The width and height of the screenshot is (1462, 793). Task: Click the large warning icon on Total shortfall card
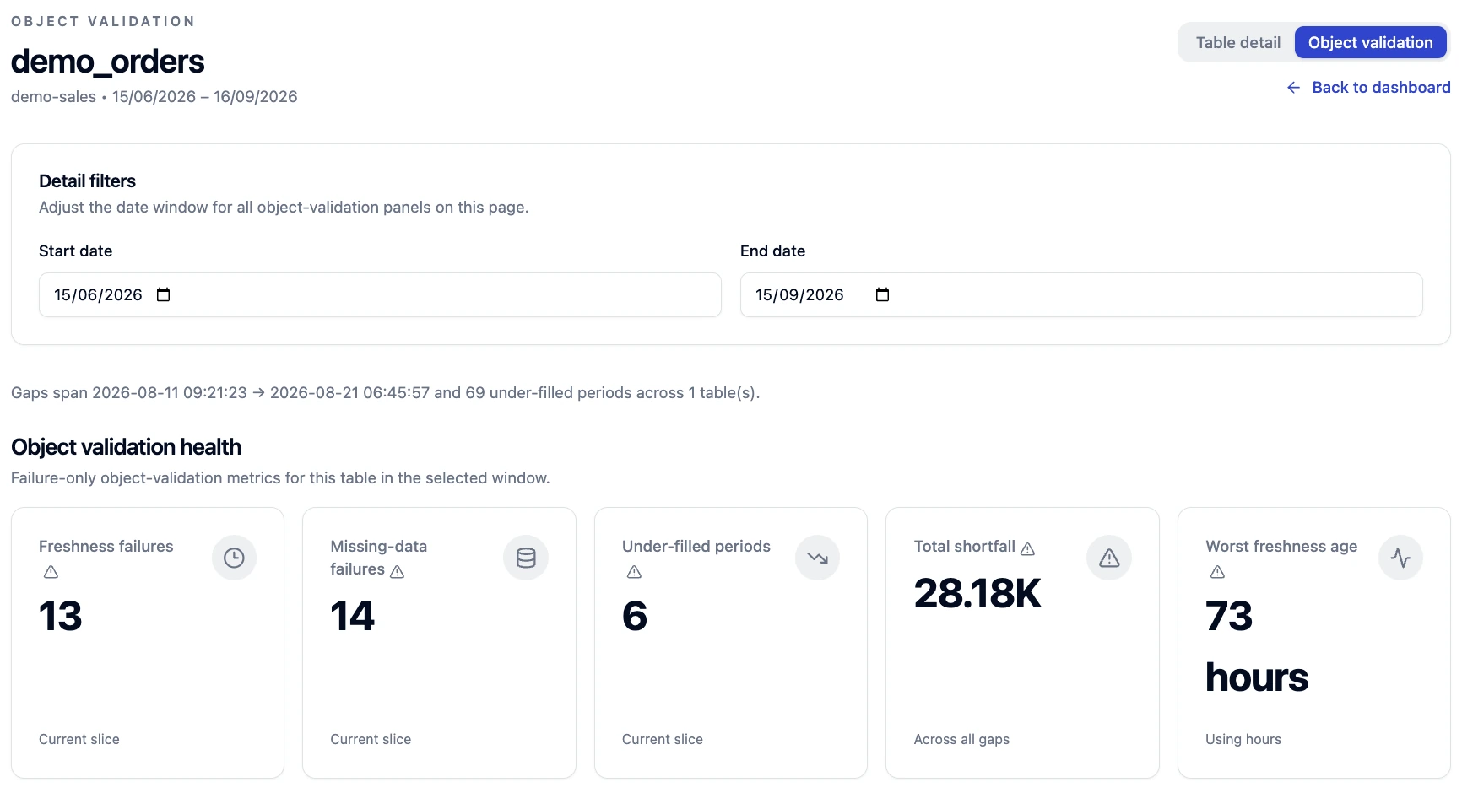(1109, 558)
